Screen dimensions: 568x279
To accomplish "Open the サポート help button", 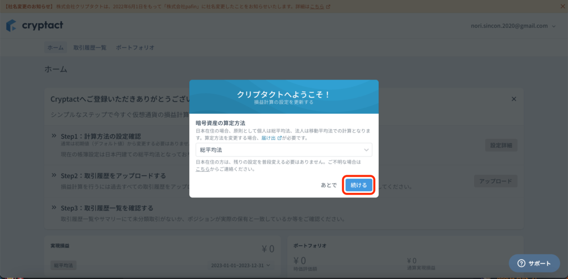I will click(x=534, y=263).
